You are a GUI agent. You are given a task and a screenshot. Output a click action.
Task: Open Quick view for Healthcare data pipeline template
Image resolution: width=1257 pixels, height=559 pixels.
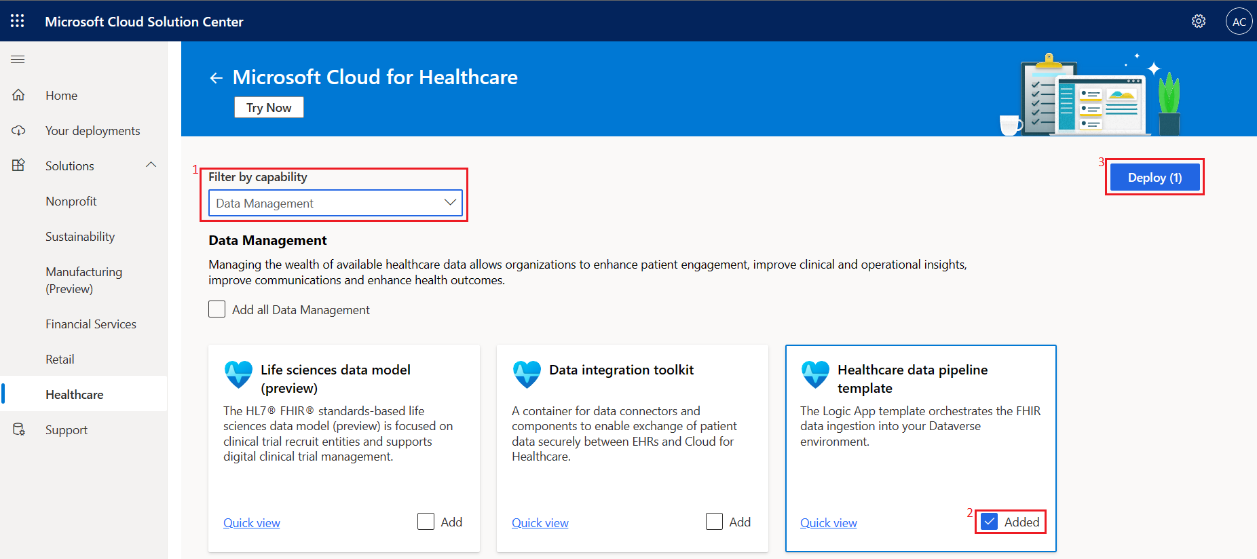829,523
